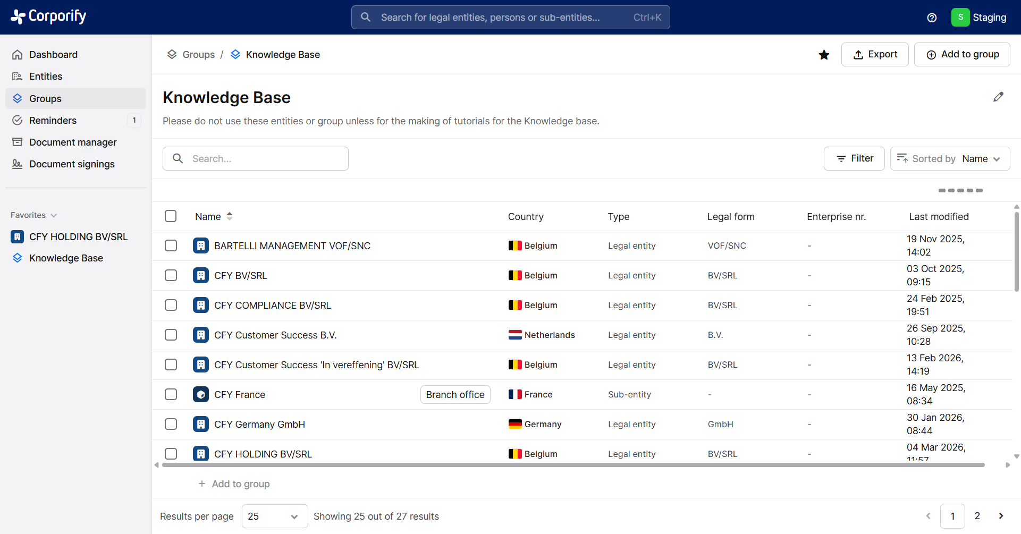
Task: Click the CFY Customer Success B.V. entity icon
Action: pos(201,335)
